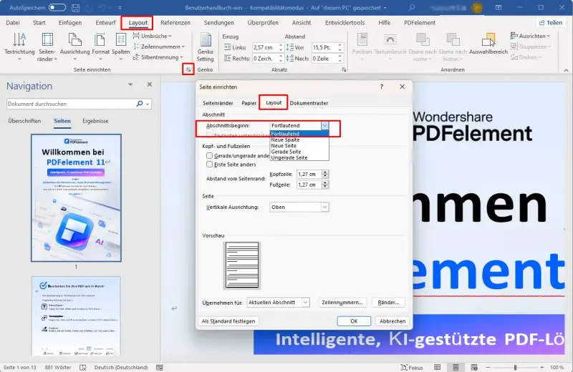The height and width of the screenshot is (372, 573).
Task: Click the Einzug Rechts value field
Action: tap(265, 59)
